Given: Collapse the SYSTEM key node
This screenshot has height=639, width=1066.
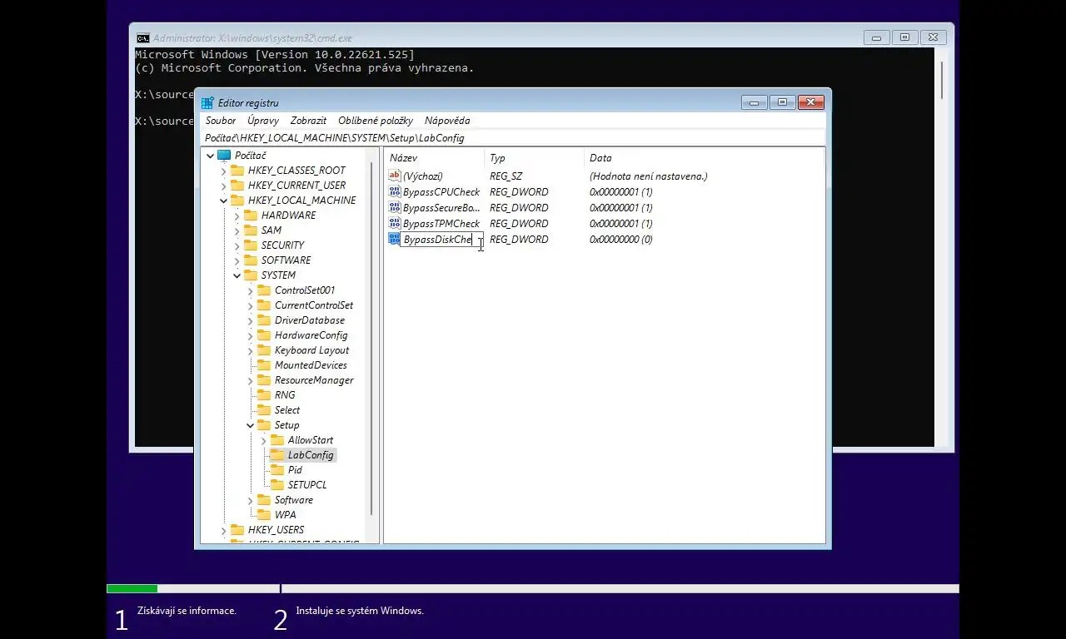Looking at the screenshot, I should pyautogui.click(x=237, y=275).
